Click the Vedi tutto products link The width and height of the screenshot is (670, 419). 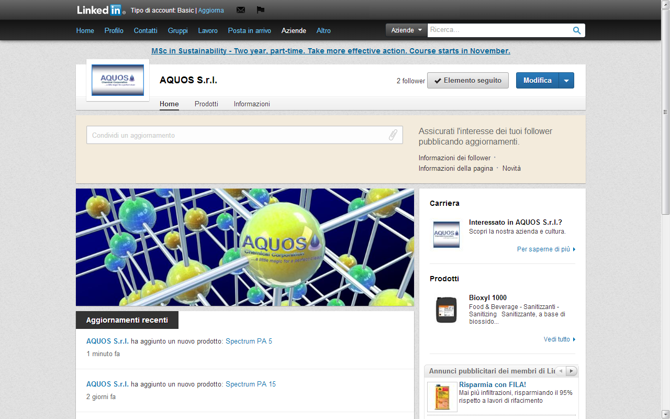[x=559, y=339]
